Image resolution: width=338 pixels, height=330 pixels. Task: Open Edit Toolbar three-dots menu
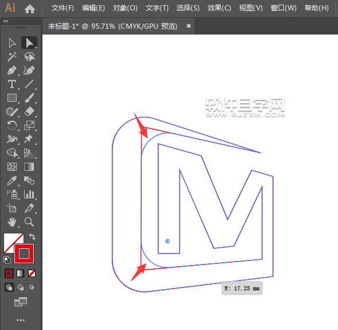click(x=21, y=320)
